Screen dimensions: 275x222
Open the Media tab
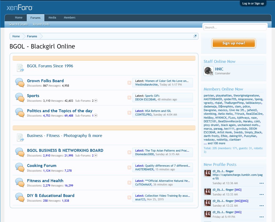[52, 17]
